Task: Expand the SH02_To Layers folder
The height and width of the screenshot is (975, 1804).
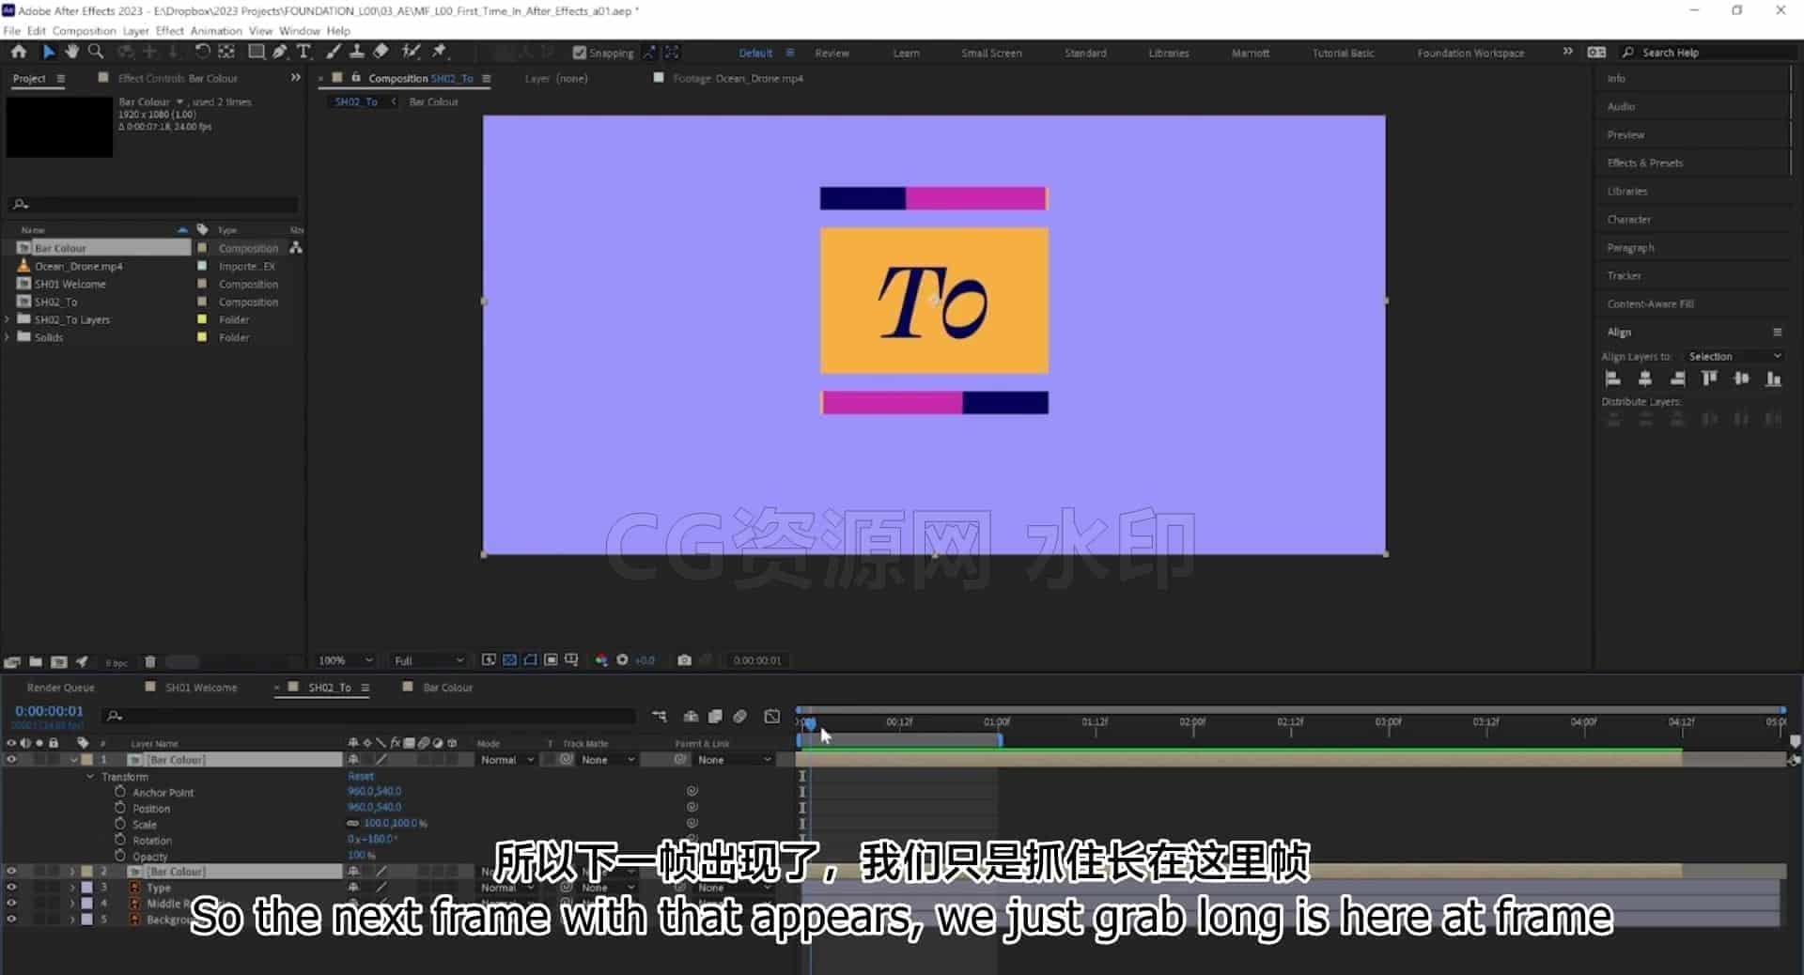Action: tap(8, 319)
